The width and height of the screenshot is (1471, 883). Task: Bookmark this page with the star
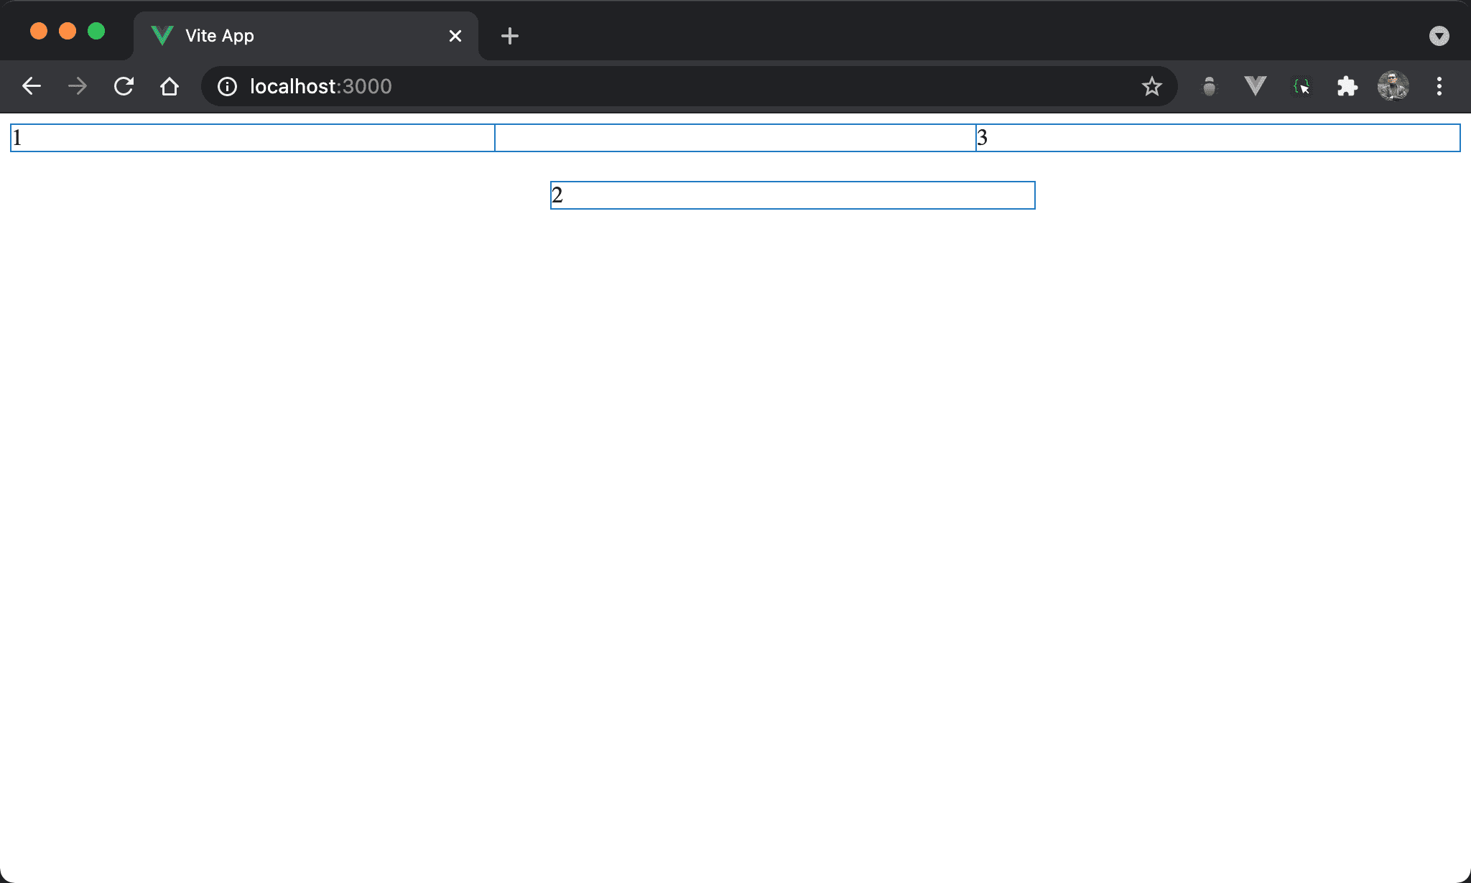[x=1151, y=86]
